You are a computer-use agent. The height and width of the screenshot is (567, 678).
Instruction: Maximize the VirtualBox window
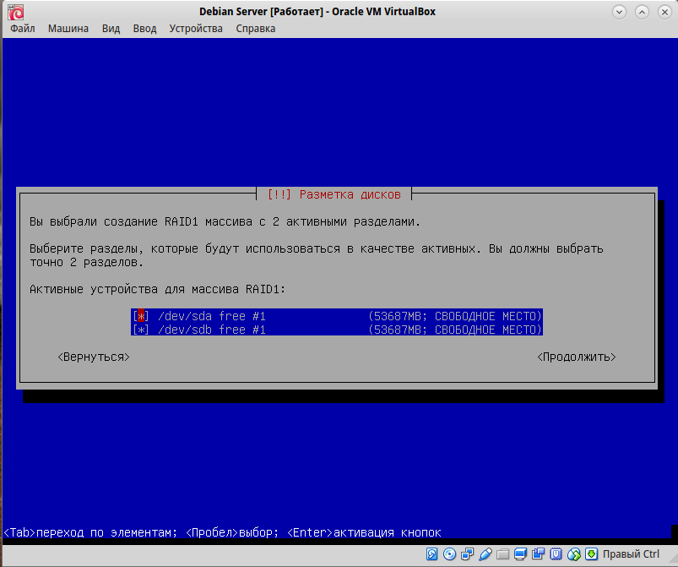pos(642,12)
